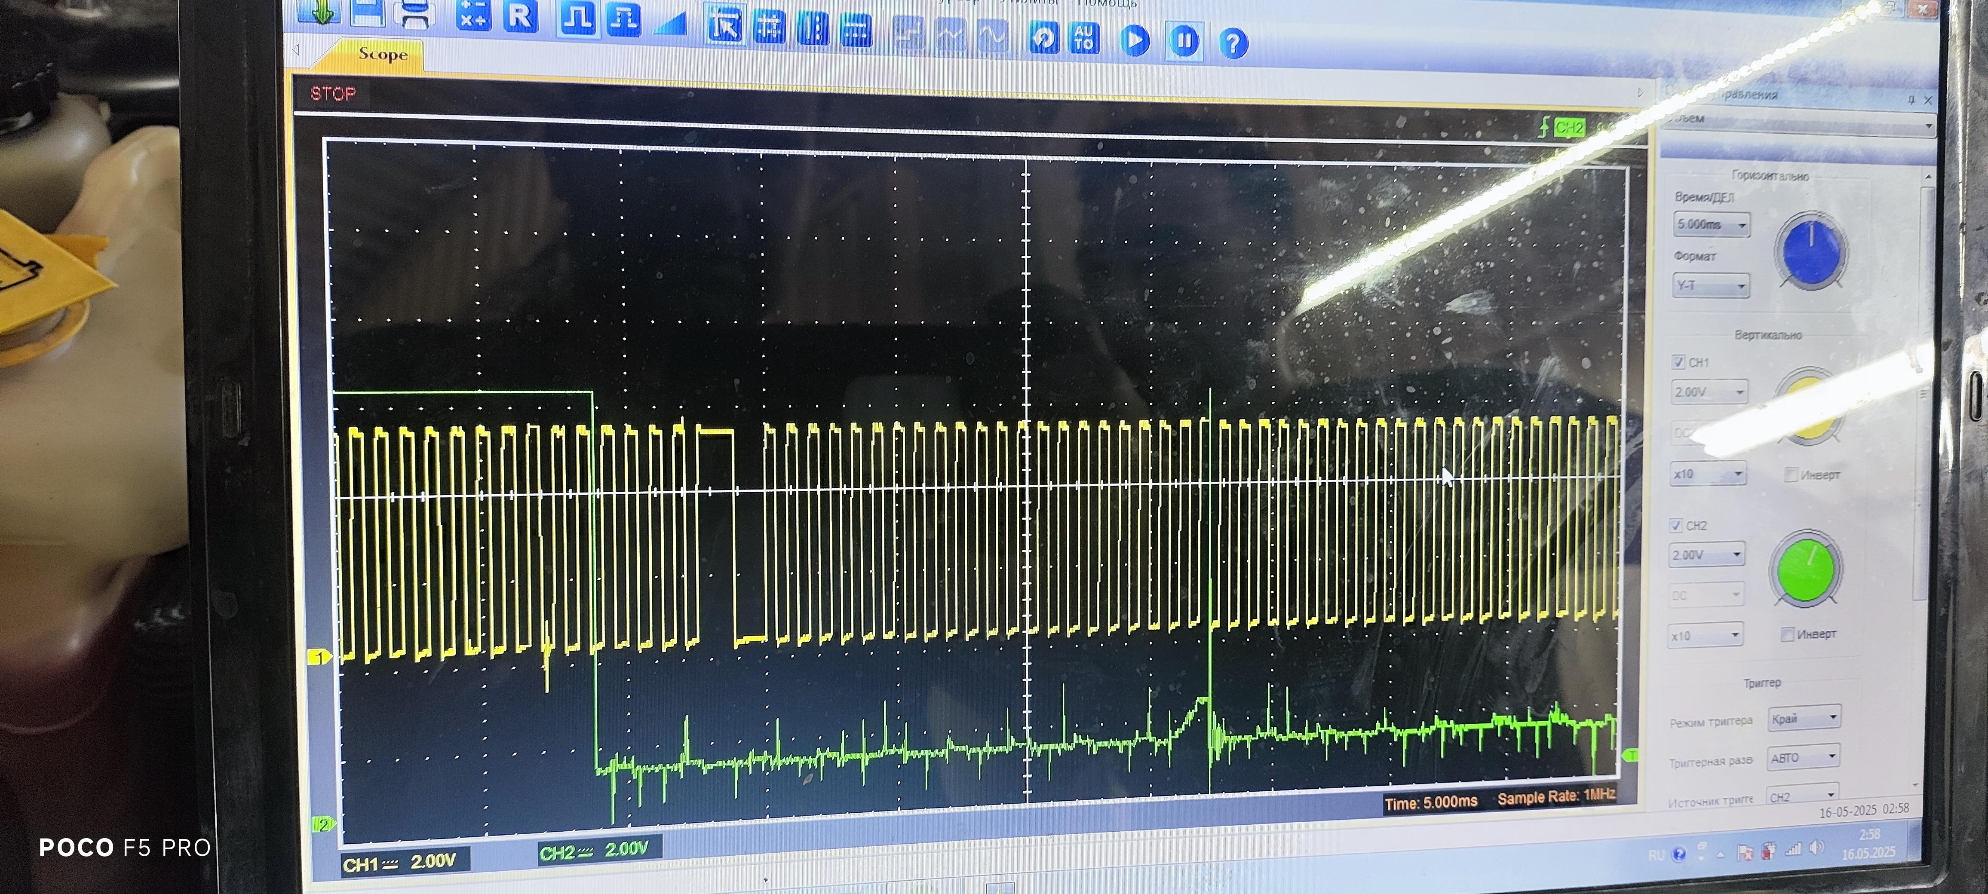Click the horizontal cursors icon

tap(856, 31)
